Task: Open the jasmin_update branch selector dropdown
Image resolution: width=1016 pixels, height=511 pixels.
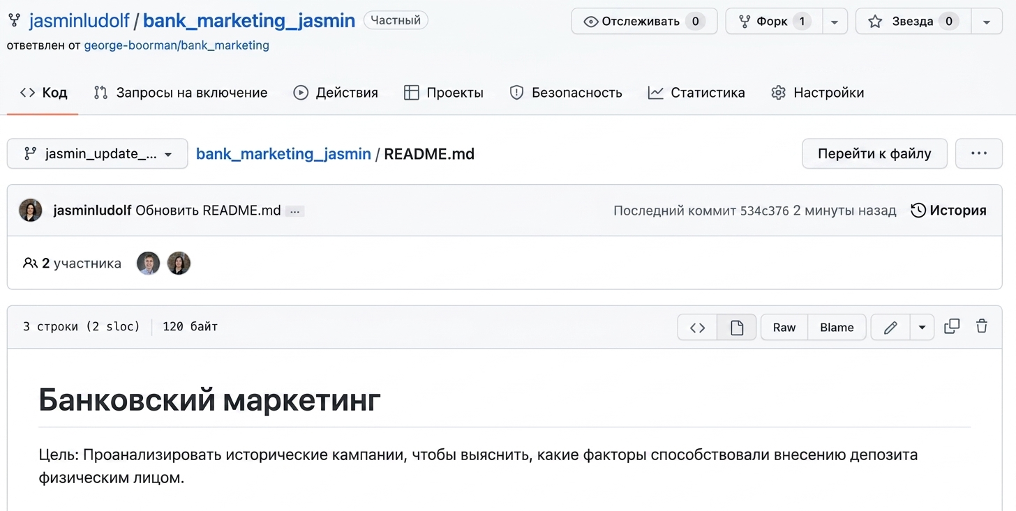Action: point(98,153)
